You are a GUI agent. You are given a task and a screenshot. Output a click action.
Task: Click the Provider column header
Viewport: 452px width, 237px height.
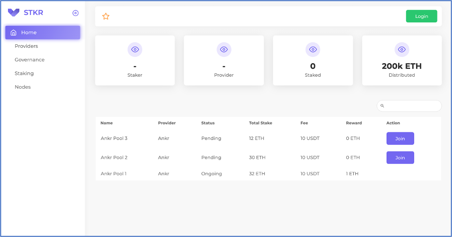(x=167, y=123)
